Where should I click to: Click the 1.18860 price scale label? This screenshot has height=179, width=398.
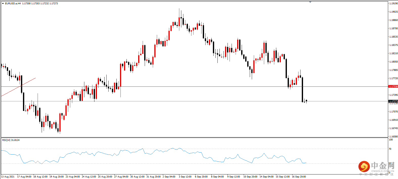(393, 20)
